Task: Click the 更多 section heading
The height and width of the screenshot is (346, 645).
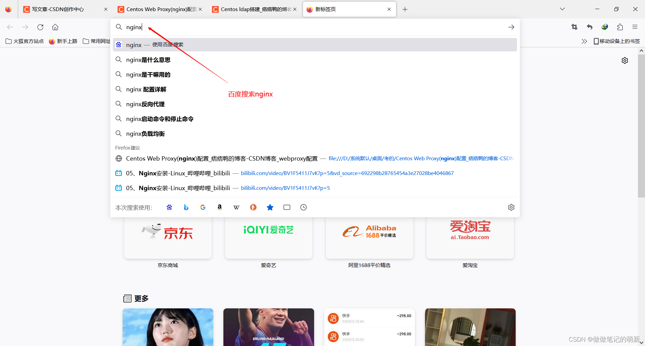Action: click(x=141, y=299)
